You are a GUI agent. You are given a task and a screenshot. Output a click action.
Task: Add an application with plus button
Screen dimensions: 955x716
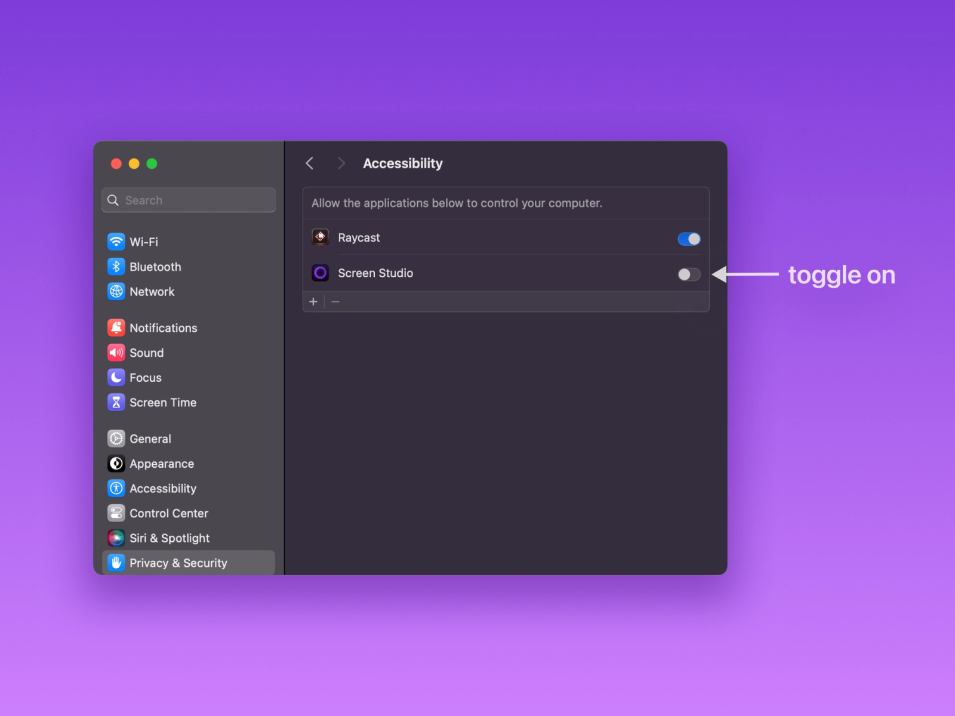313,302
